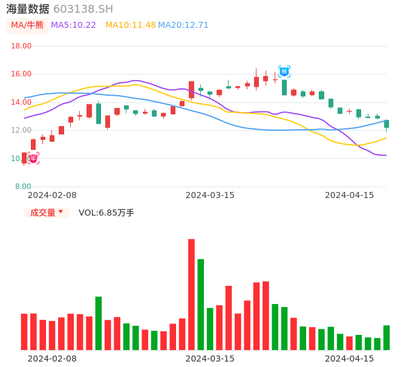This screenshot has height=367, width=415.
Task: Open the 成交量 indicator dropdown
Action: 47,213
